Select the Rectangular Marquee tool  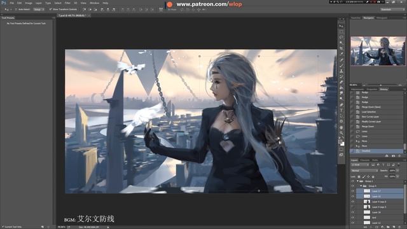pos(341,32)
